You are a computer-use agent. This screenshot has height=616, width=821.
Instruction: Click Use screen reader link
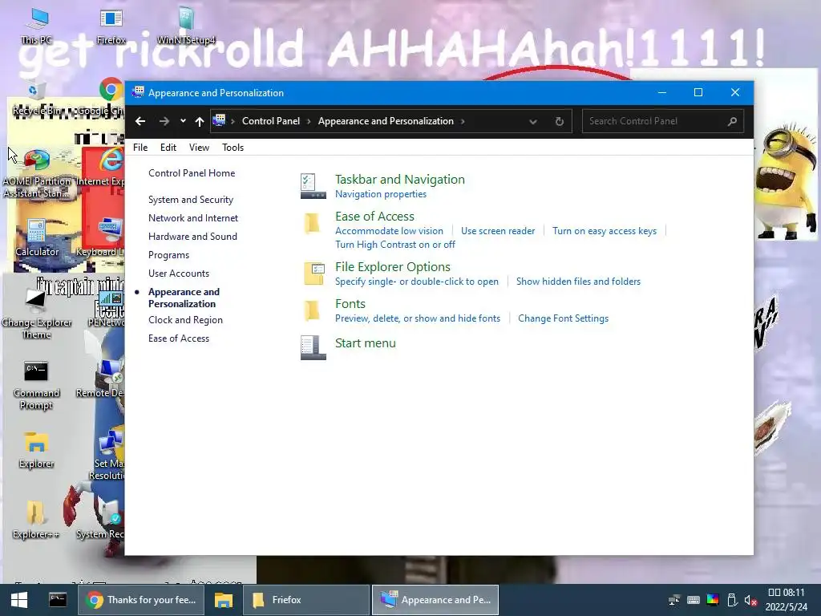click(x=498, y=231)
